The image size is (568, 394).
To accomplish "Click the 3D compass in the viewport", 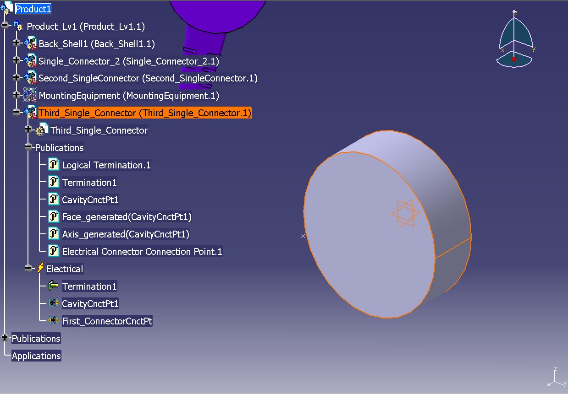I will tap(516, 40).
